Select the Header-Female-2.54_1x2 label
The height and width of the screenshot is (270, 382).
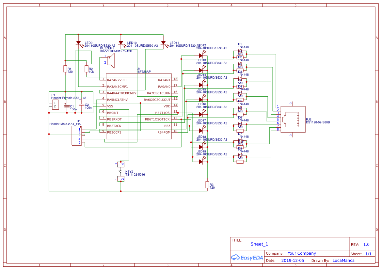point(69,98)
